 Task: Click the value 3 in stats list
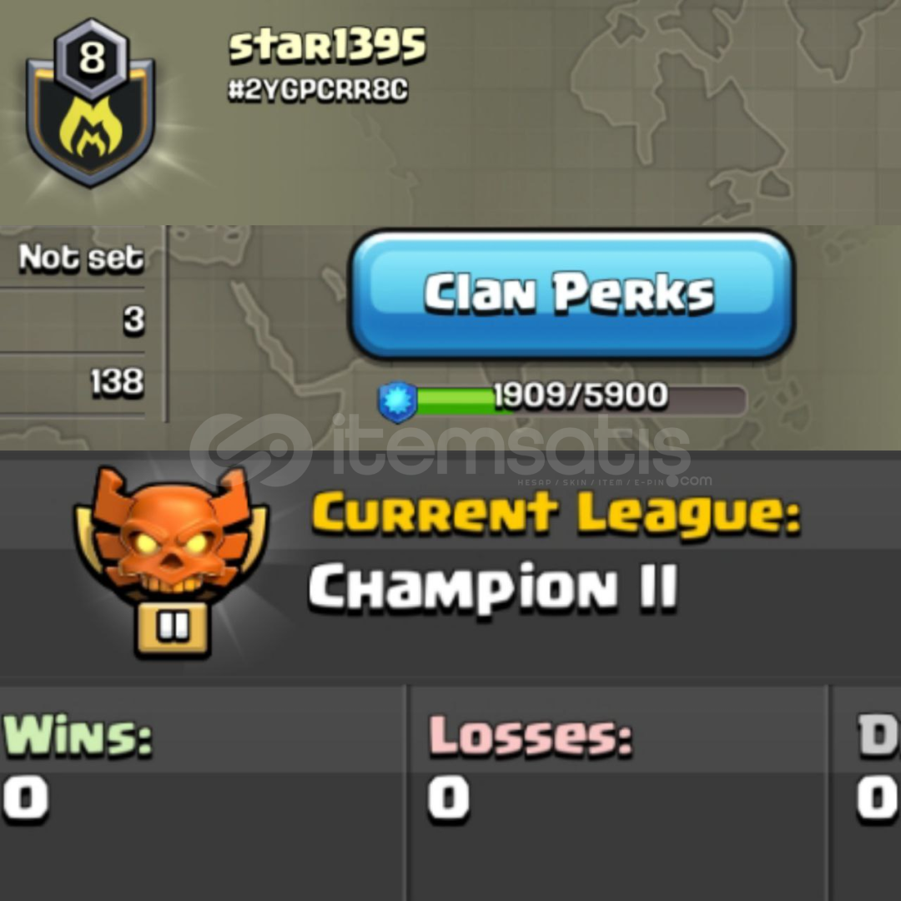pos(133,320)
